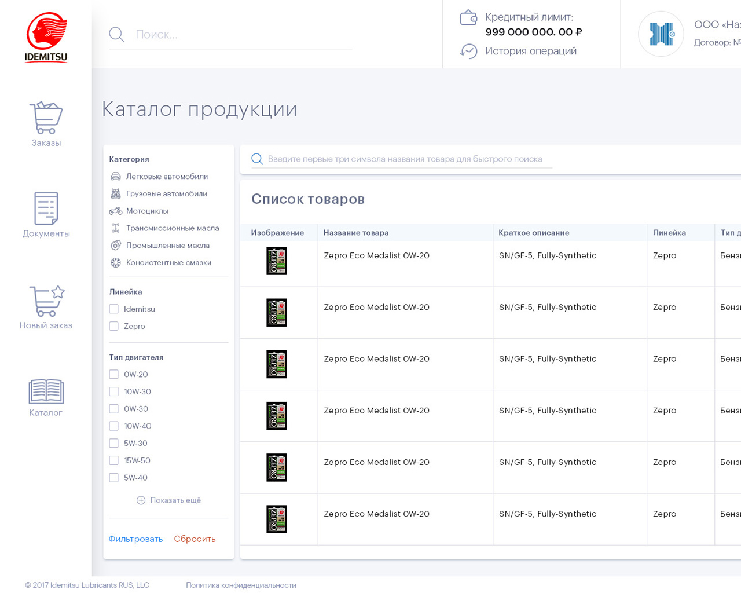This screenshot has height=593, width=741.
Task: Open История операций link
Action: pos(531,51)
